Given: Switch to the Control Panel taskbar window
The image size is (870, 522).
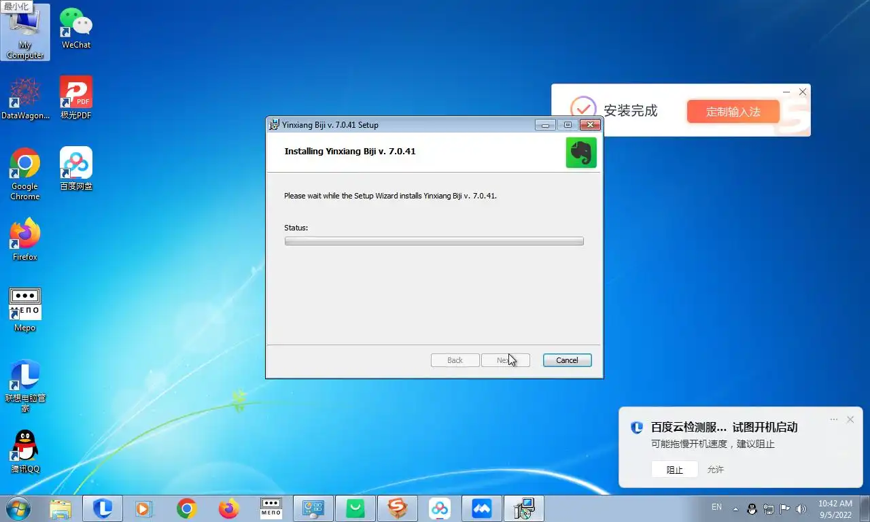Looking at the screenshot, I should 313,508.
